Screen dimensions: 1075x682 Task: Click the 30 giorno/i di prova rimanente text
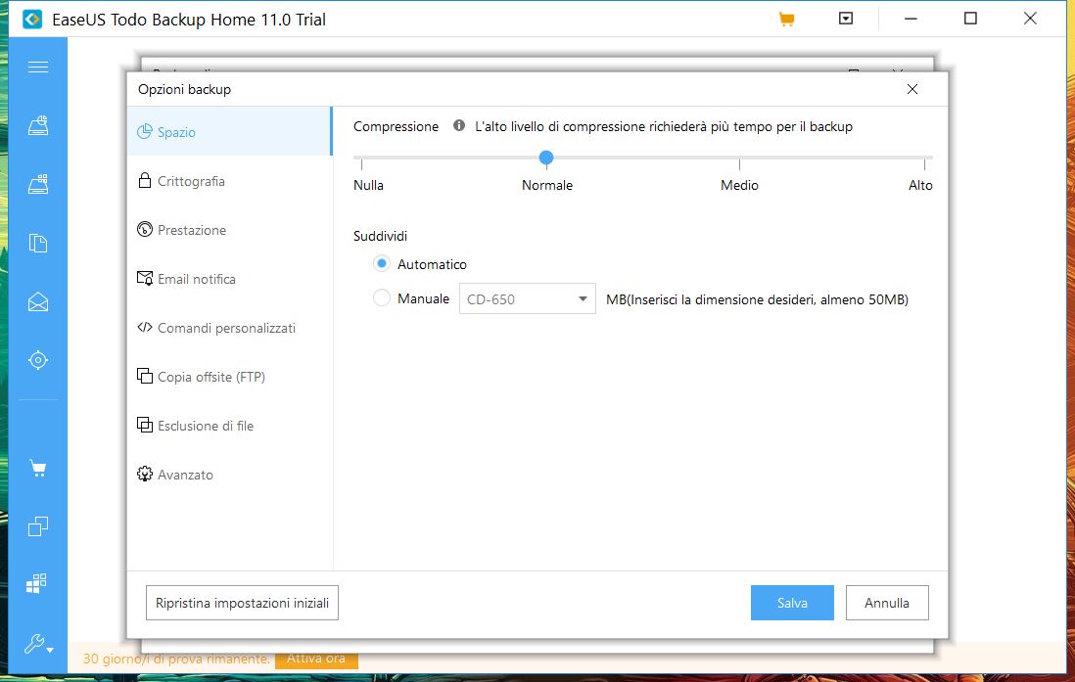coord(176,659)
